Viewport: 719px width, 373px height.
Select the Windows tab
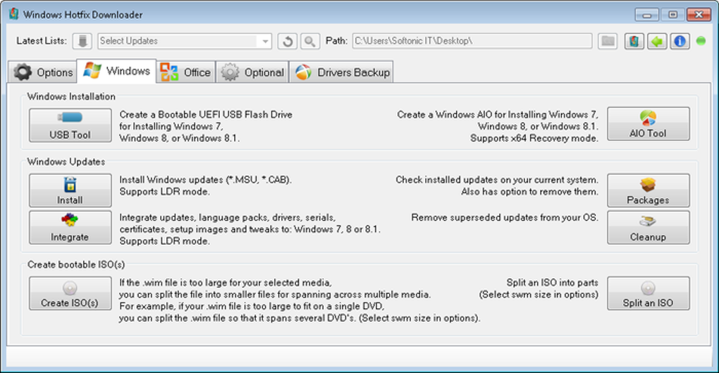[x=116, y=71]
